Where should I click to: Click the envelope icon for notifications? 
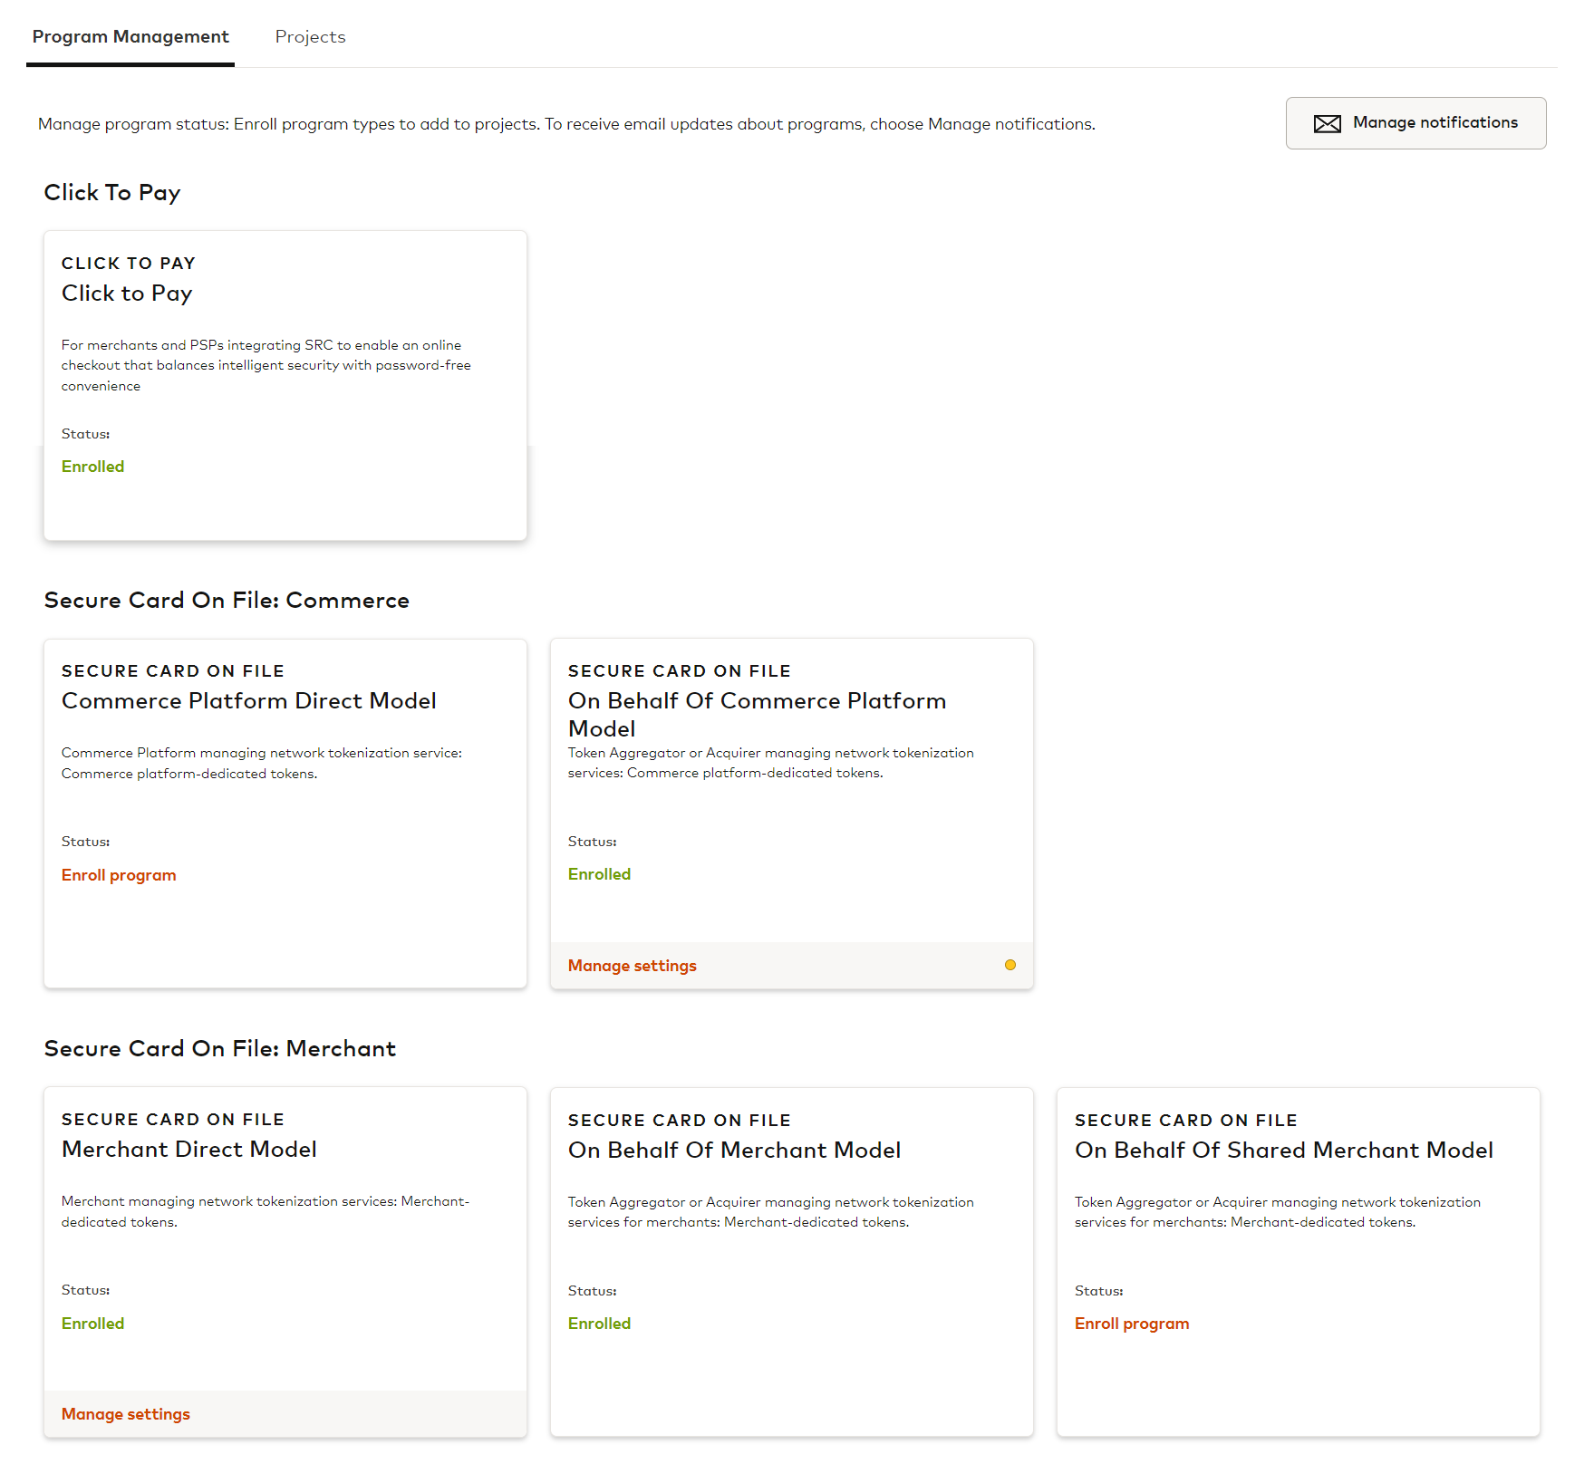coord(1327,123)
